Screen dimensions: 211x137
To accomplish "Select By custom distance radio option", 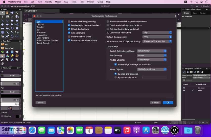I will (x=115, y=77).
